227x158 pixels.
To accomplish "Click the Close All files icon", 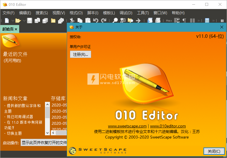I will tap(61, 21).
